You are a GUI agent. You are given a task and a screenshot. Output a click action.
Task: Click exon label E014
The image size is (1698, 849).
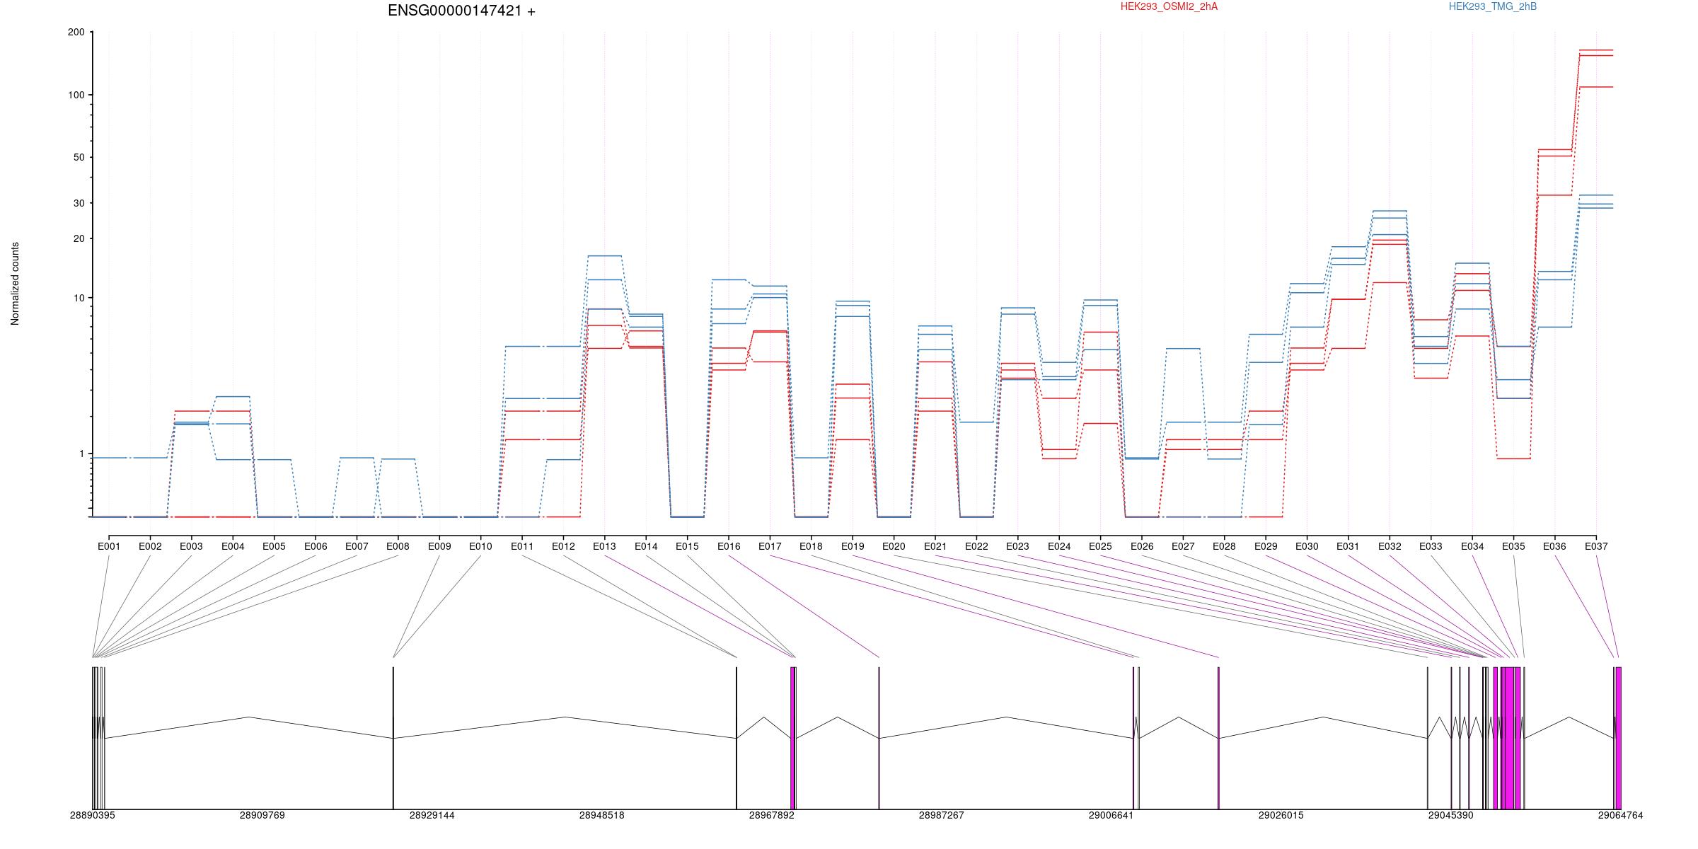pyautogui.click(x=646, y=546)
